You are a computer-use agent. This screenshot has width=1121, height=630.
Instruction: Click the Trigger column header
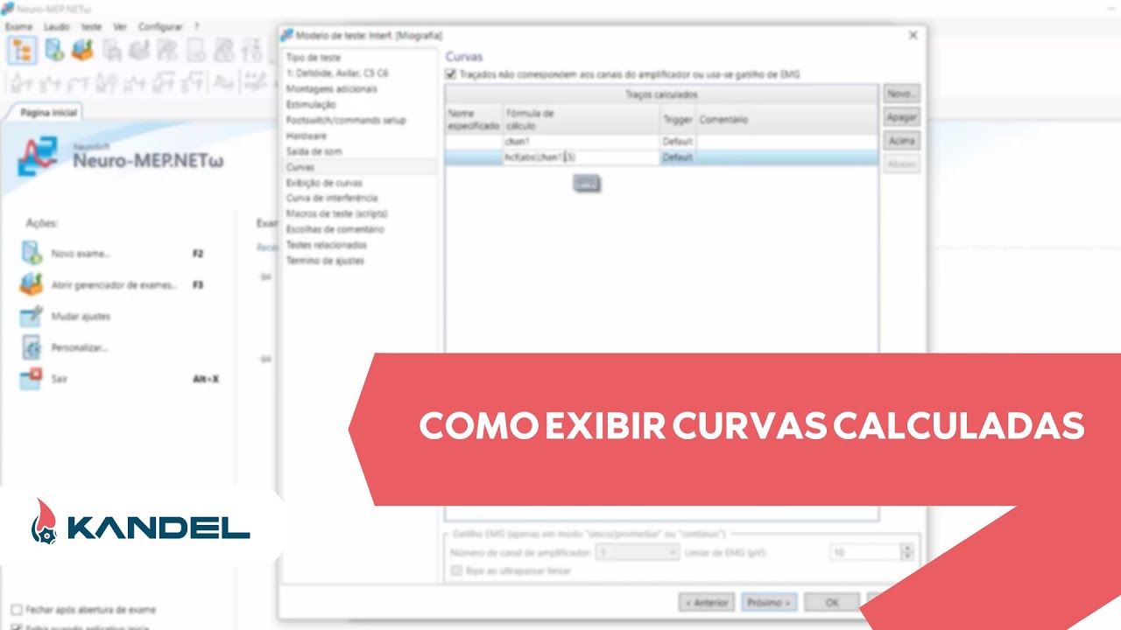[x=678, y=119]
